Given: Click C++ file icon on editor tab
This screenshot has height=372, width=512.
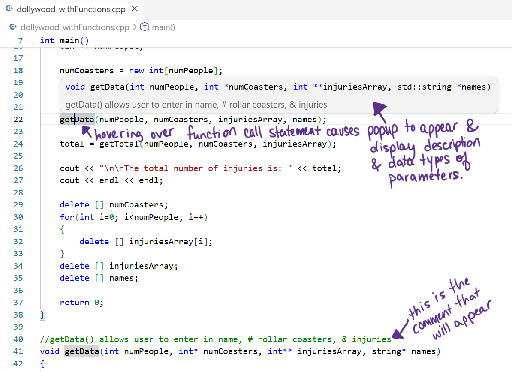Looking at the screenshot, I should pyautogui.click(x=9, y=9).
